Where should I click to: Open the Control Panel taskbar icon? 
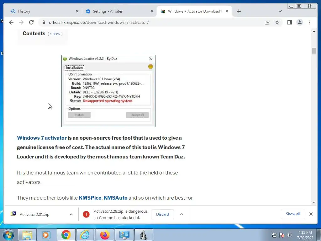[x=124, y=235]
